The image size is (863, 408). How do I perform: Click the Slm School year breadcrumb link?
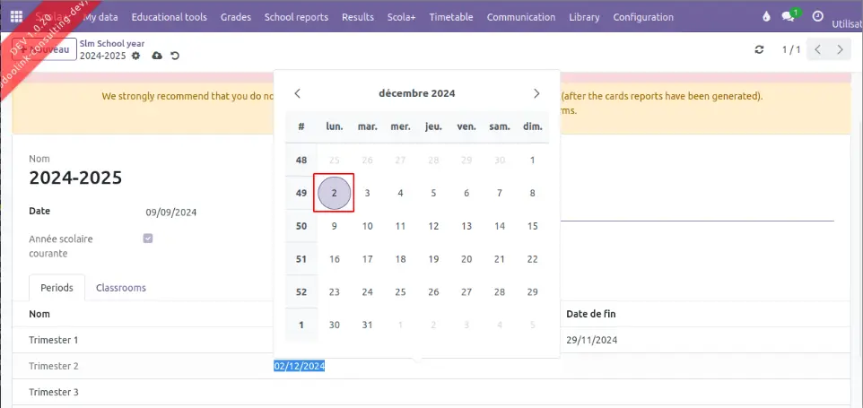pos(111,43)
